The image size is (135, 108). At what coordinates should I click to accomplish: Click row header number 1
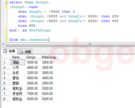(x=6, y=62)
